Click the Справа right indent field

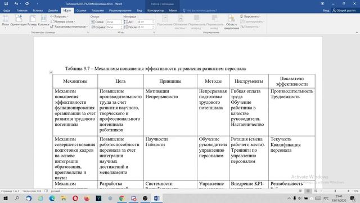tap(113, 27)
